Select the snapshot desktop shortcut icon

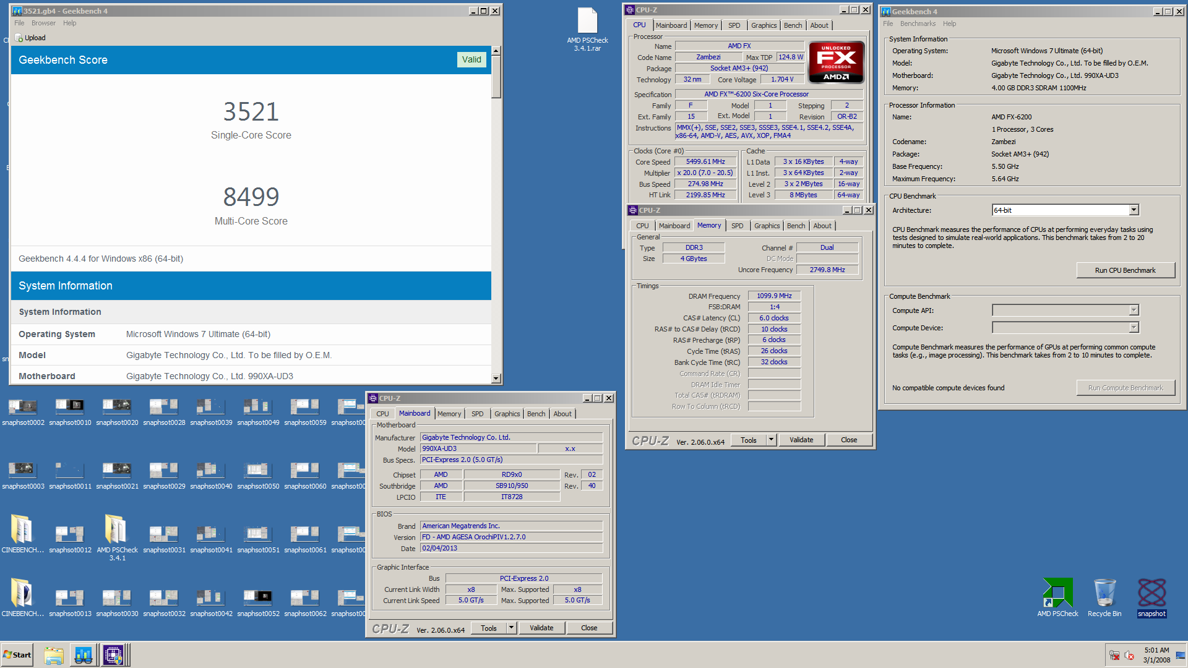pyautogui.click(x=1151, y=597)
